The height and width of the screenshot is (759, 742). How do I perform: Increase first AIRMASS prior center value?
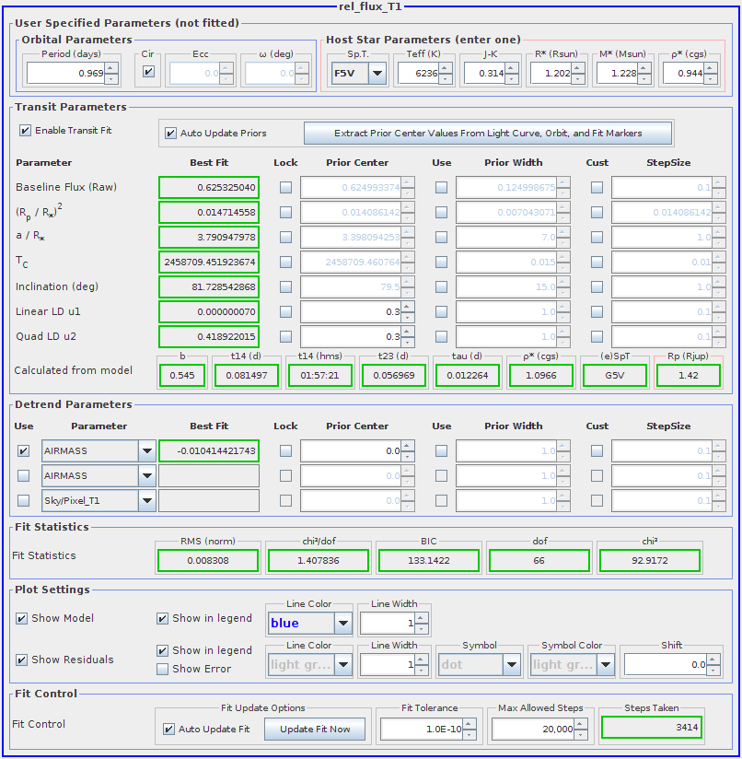(x=408, y=446)
